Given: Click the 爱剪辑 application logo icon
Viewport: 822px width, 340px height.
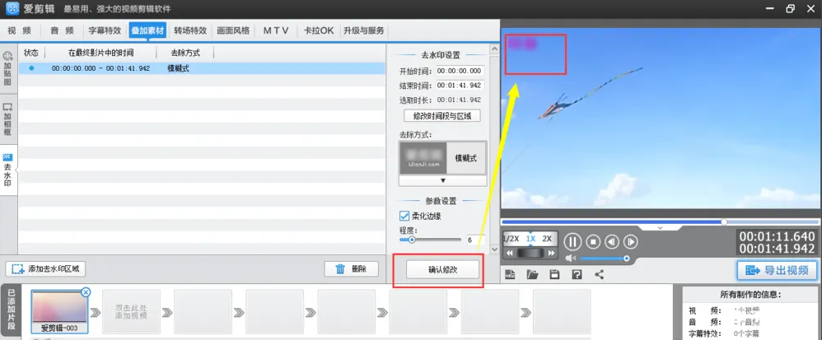Looking at the screenshot, I should click(x=12, y=8).
